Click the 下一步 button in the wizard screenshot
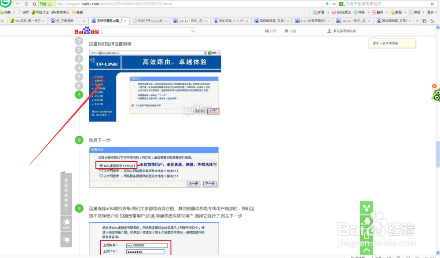 coord(213,111)
